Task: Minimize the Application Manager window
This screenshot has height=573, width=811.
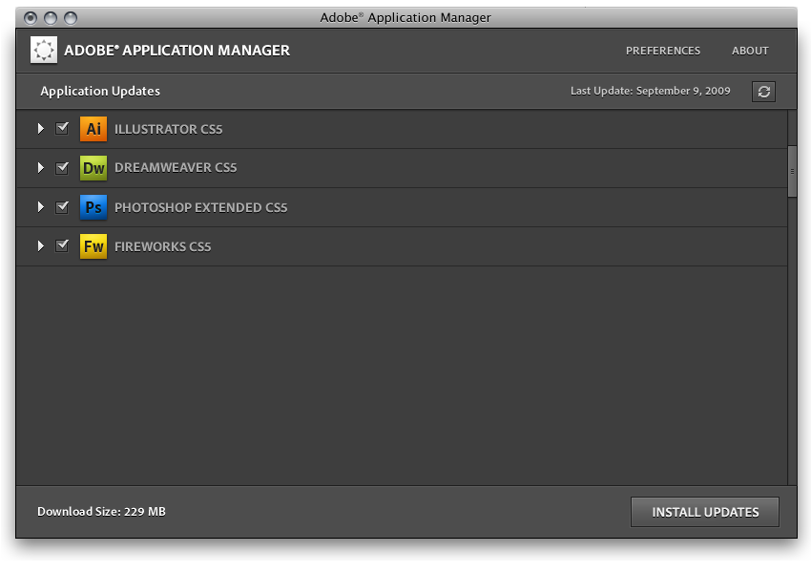Action: (x=51, y=18)
